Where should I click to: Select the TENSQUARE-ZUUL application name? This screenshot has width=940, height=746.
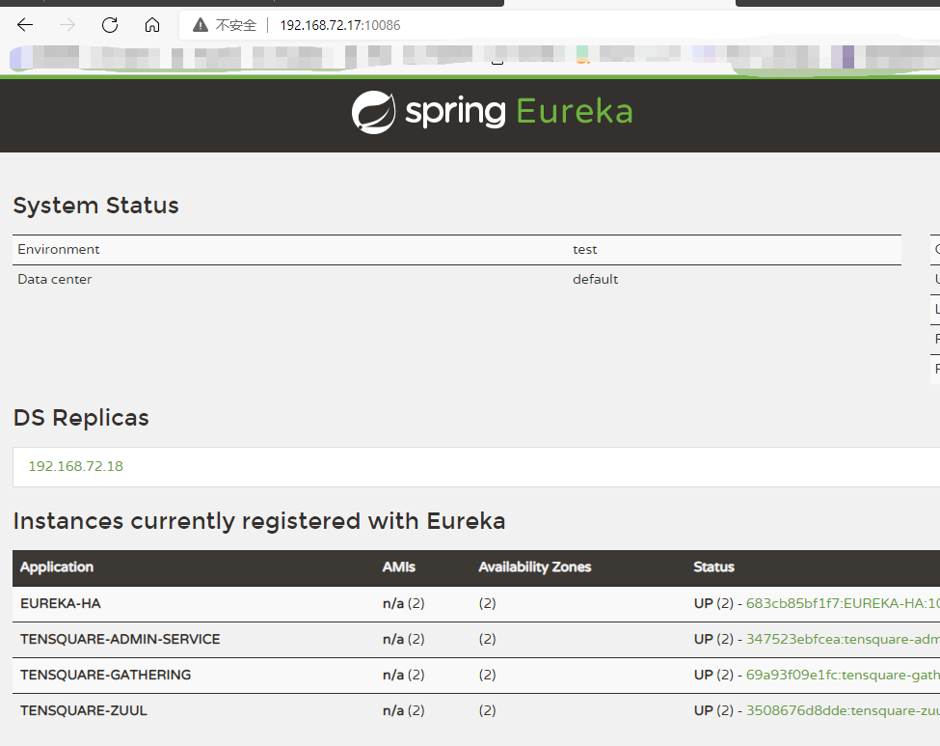click(84, 710)
